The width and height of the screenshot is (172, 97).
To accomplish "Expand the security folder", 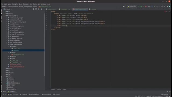I will point(8,57).
